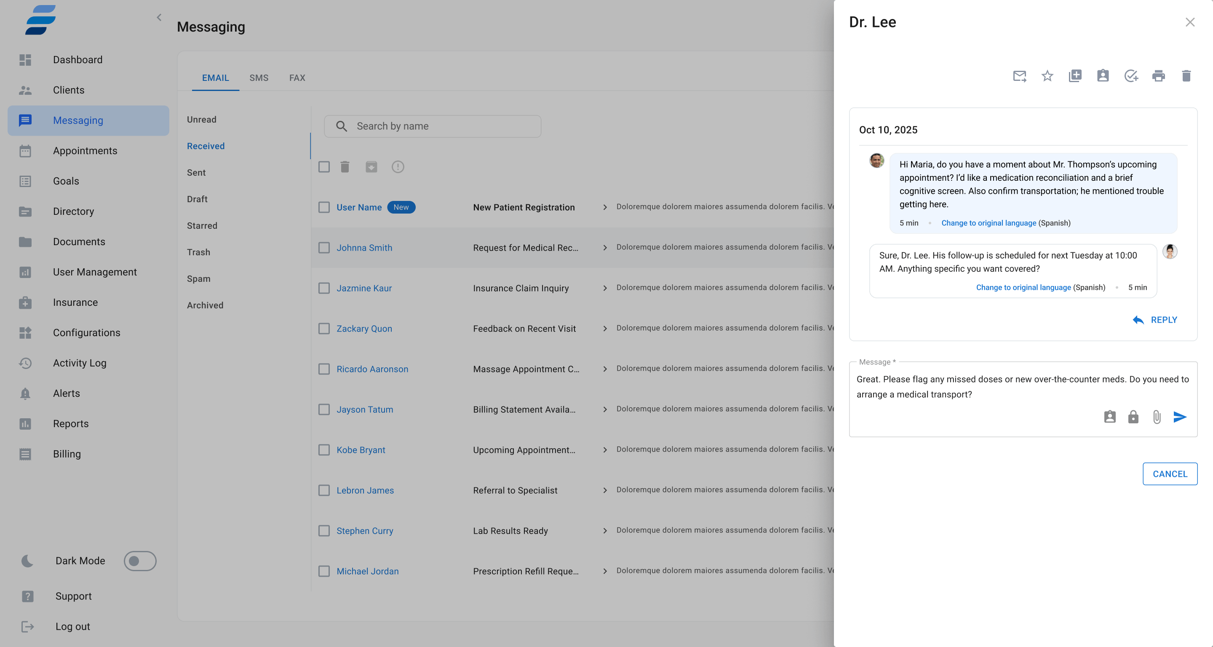Tick the select-all emails checkbox
The width and height of the screenshot is (1213, 647).
[324, 167]
